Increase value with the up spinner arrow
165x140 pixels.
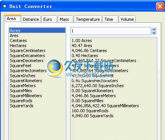154,29
